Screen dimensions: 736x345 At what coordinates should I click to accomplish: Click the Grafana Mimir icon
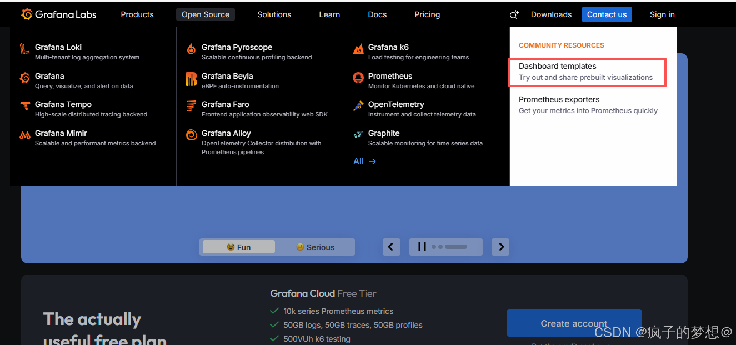(24, 135)
